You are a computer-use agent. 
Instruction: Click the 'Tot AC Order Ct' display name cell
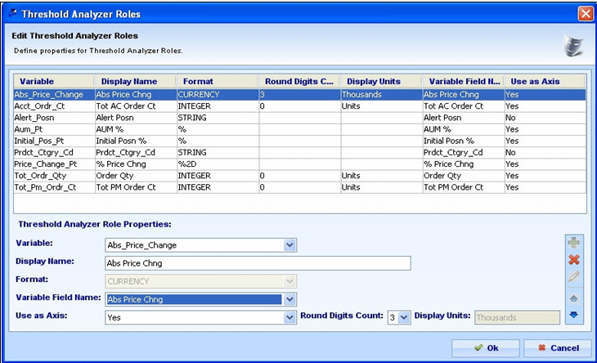(x=136, y=106)
